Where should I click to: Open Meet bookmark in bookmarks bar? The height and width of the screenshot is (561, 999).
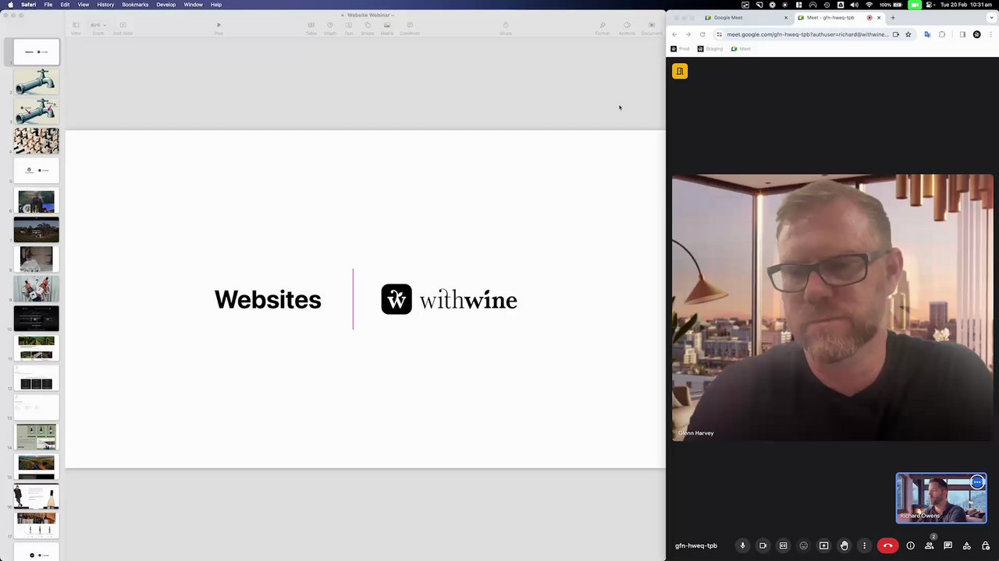point(741,48)
